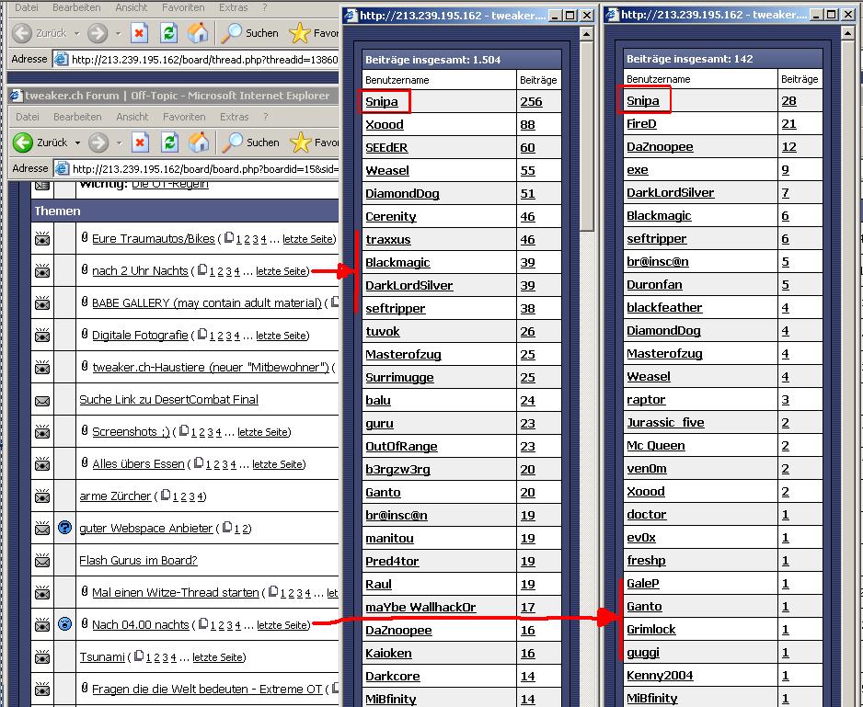
Task: Expand Zurück history dropdown in the Off-Topic window
Action: (x=77, y=143)
